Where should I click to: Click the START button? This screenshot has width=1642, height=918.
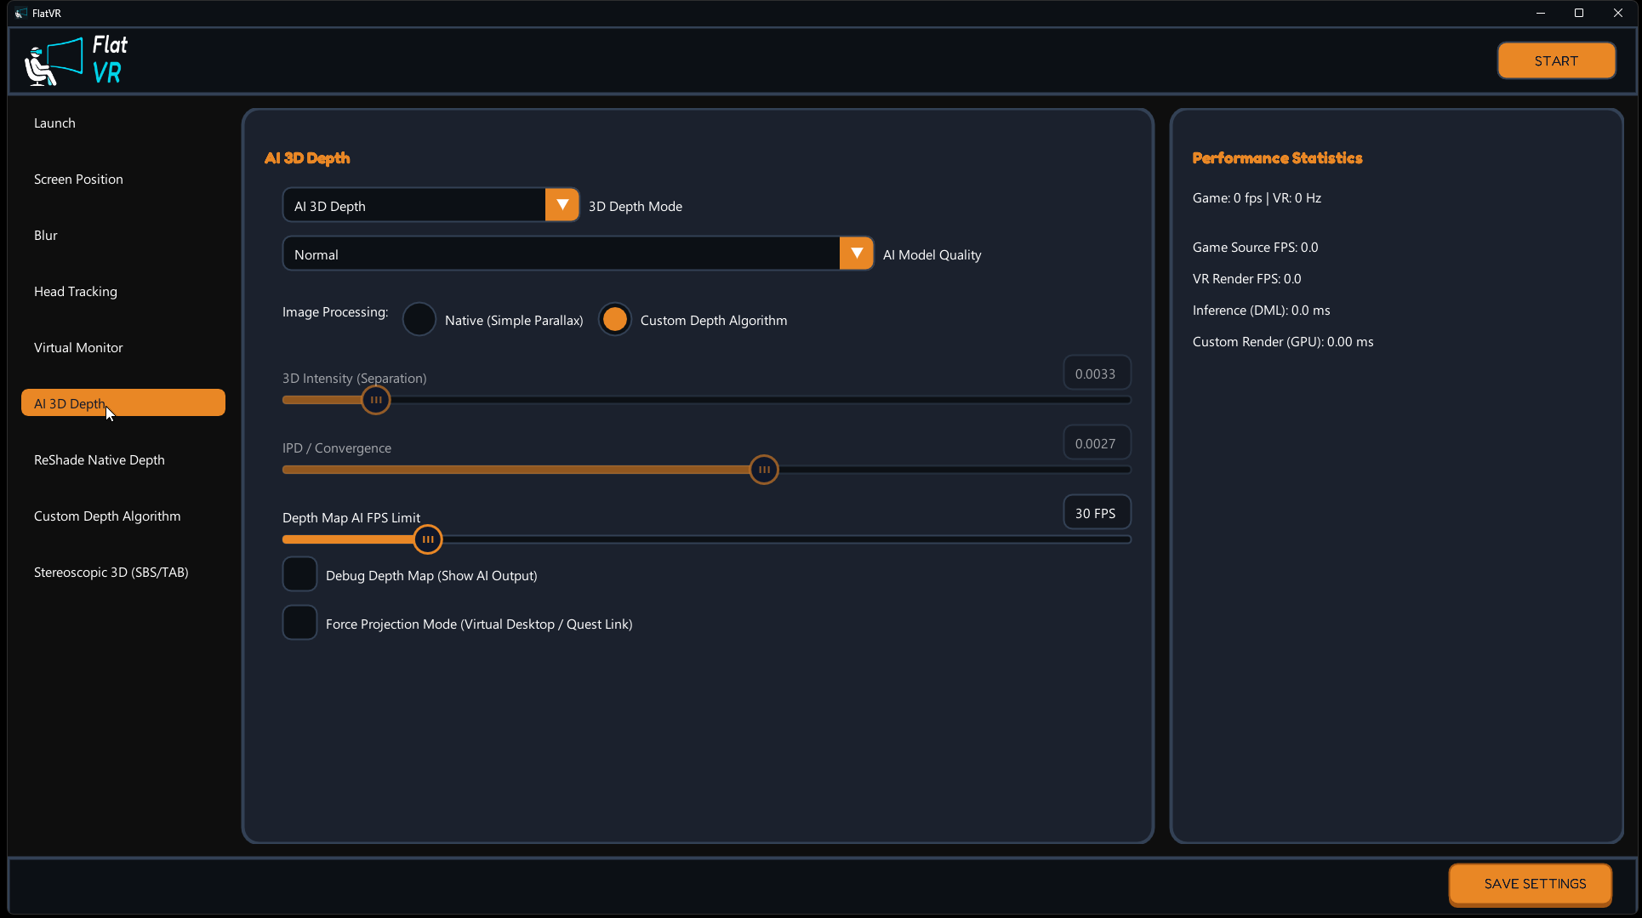(x=1556, y=60)
